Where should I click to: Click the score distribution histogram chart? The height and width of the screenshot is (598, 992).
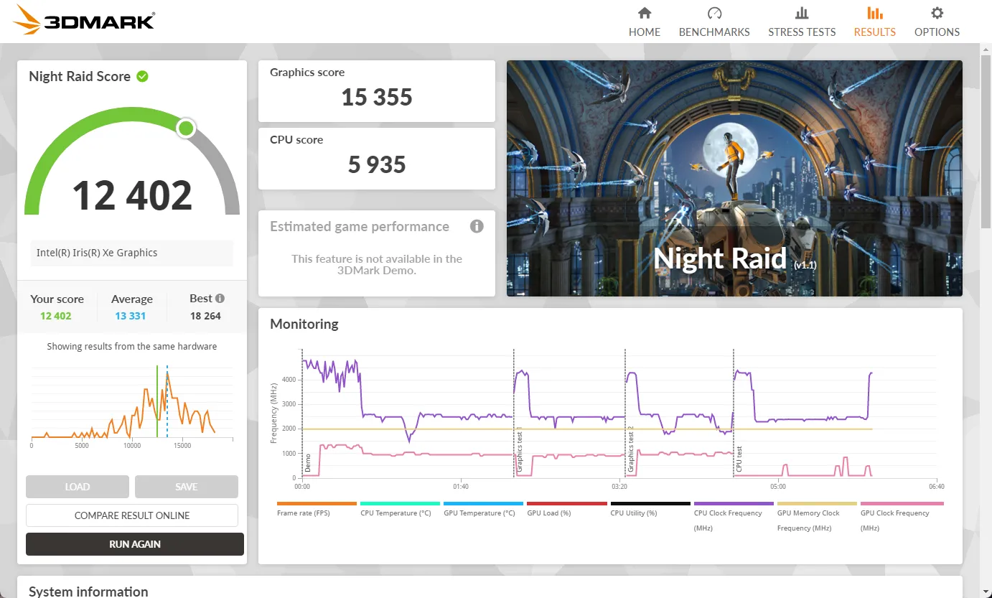[x=132, y=406]
